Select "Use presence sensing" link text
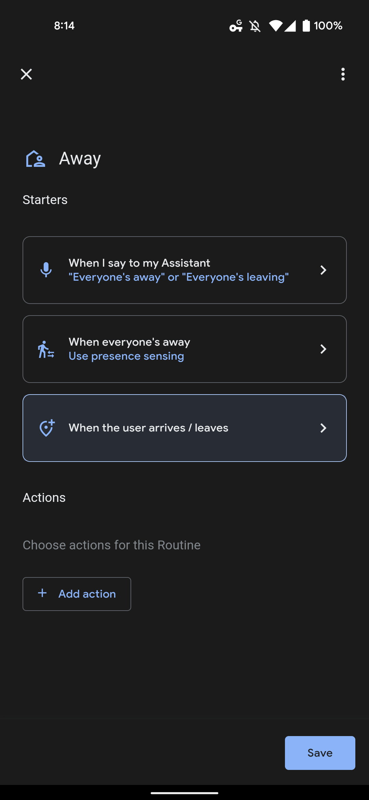Screen dimensions: 369x800 (x=126, y=356)
